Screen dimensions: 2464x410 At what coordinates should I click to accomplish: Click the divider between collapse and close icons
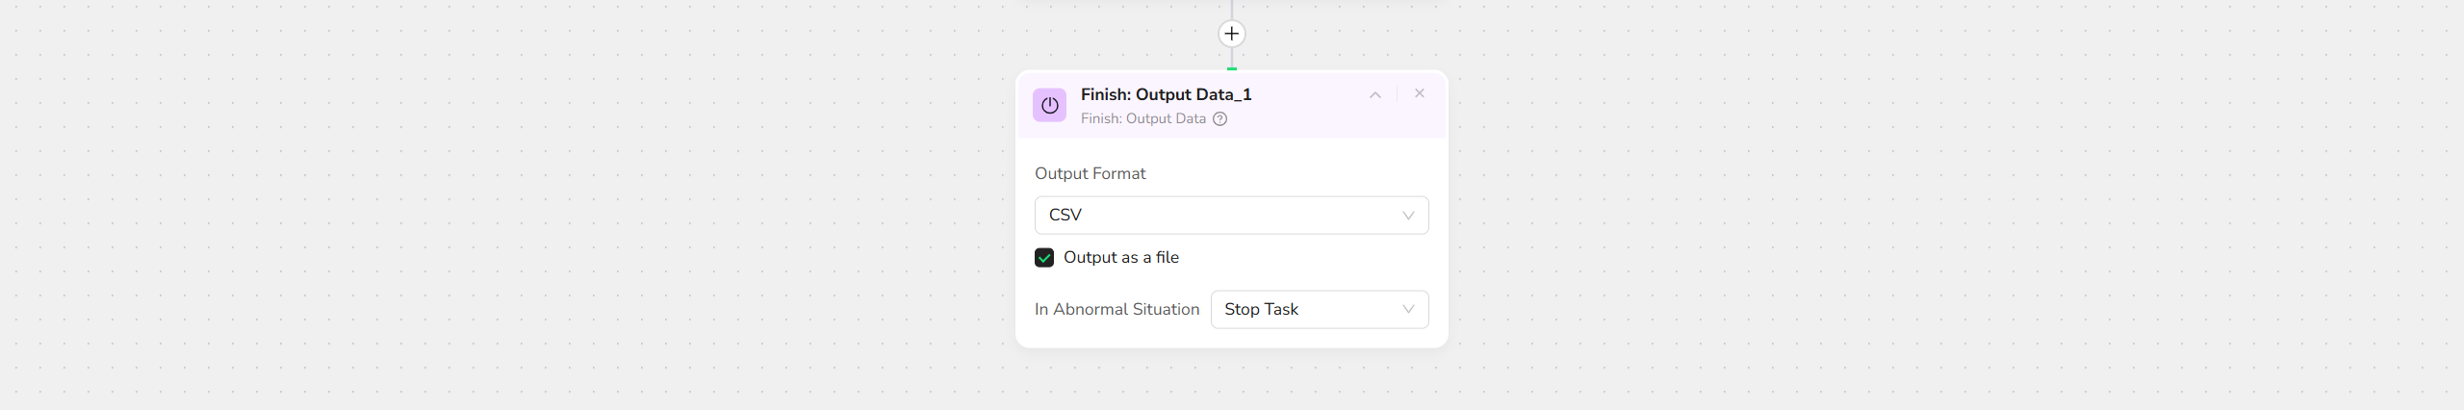coord(1398,94)
